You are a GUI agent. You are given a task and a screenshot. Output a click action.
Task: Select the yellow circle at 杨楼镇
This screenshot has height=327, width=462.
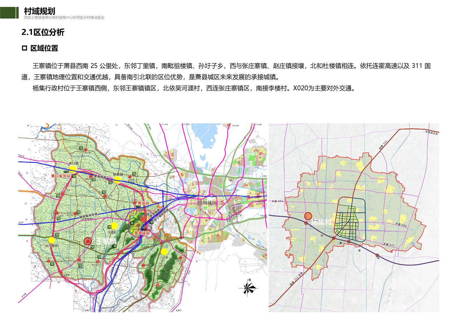pyautogui.click(x=117, y=180)
